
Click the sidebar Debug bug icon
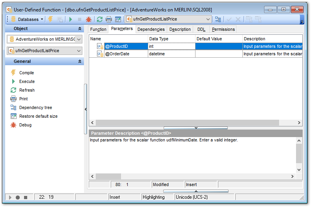click(13, 125)
